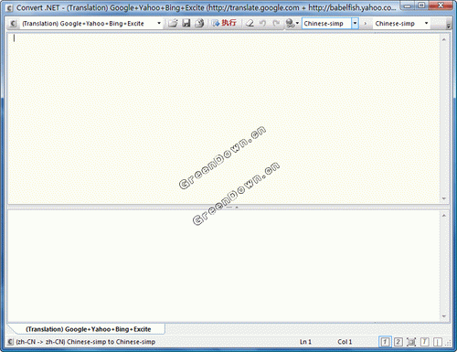Click the undo arrow icon
Screen dimensions: 457x352
263,23
